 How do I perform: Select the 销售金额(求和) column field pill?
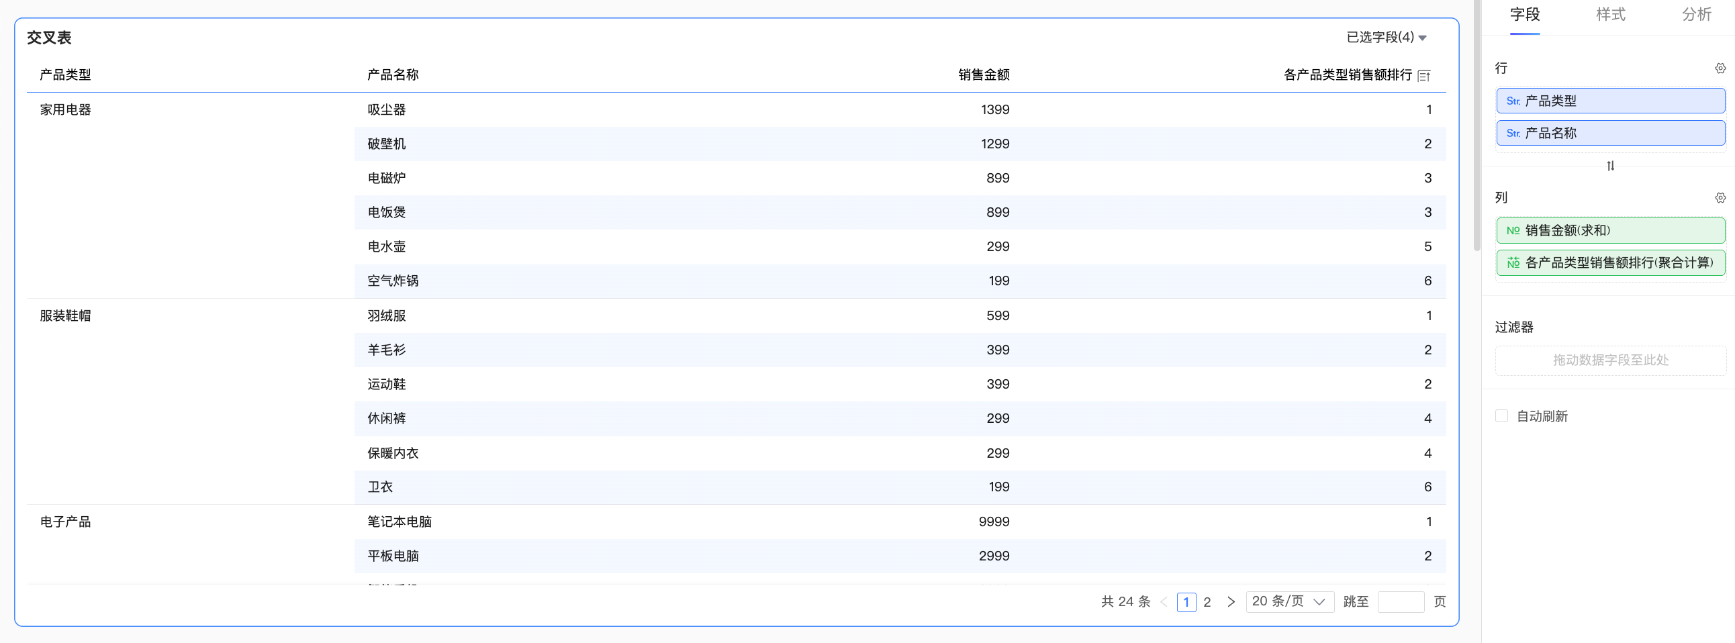pos(1610,230)
